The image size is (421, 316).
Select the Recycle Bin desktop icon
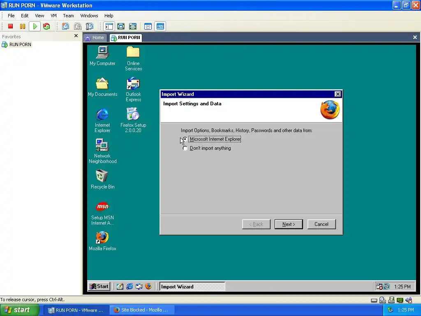click(102, 179)
